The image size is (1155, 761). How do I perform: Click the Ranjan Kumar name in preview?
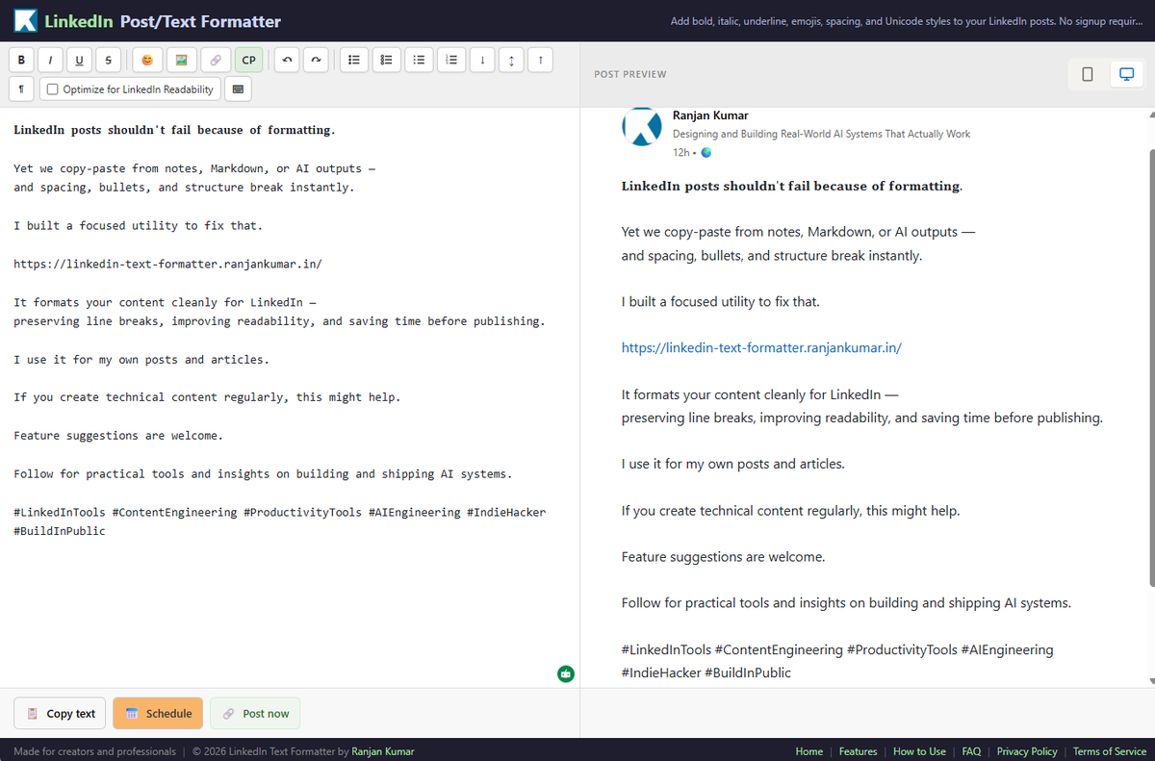tap(710, 115)
